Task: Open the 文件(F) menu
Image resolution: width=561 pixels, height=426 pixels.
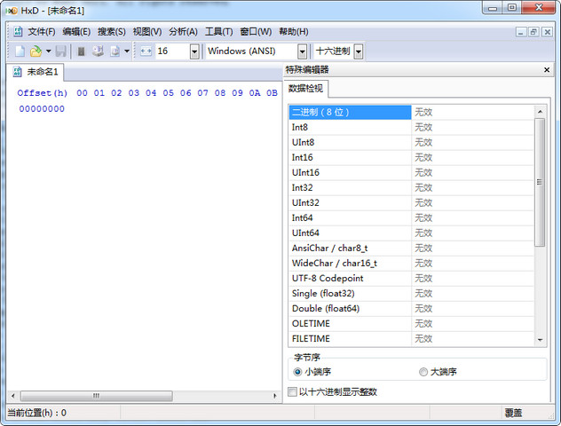Action: [40, 31]
